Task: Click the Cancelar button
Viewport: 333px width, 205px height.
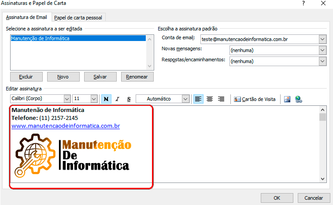Action: (314, 198)
